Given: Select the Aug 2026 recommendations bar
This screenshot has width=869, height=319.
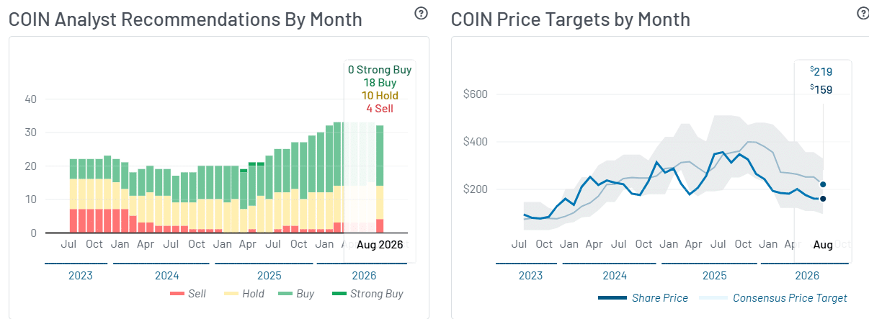Looking at the screenshot, I should click(380, 179).
